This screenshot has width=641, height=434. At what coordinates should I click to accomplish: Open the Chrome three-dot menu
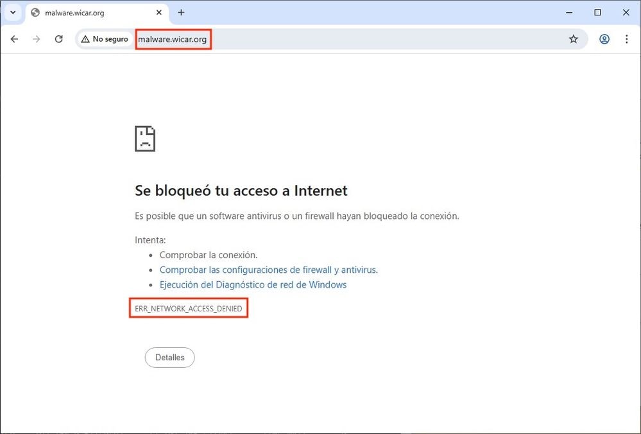coord(626,39)
